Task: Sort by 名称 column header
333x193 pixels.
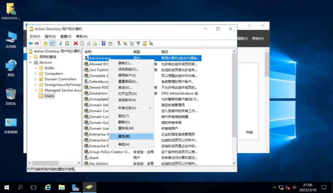Action: (x=107, y=52)
